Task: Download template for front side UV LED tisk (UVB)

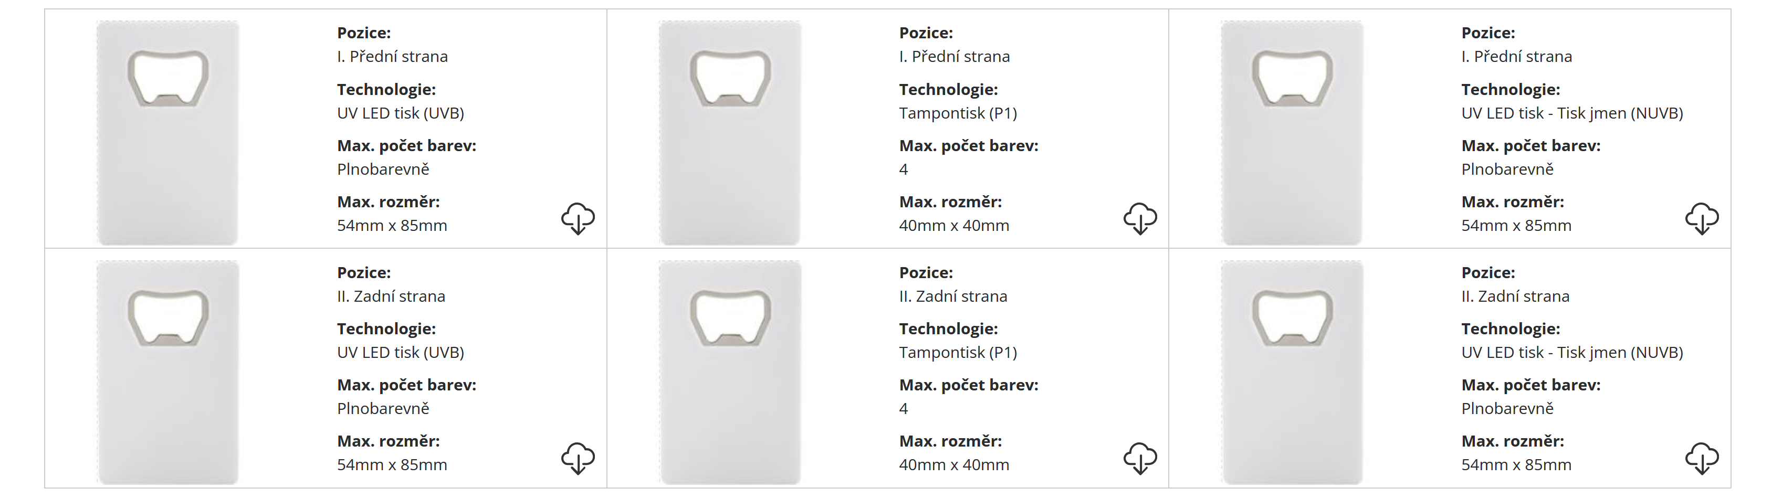Action: click(x=578, y=219)
